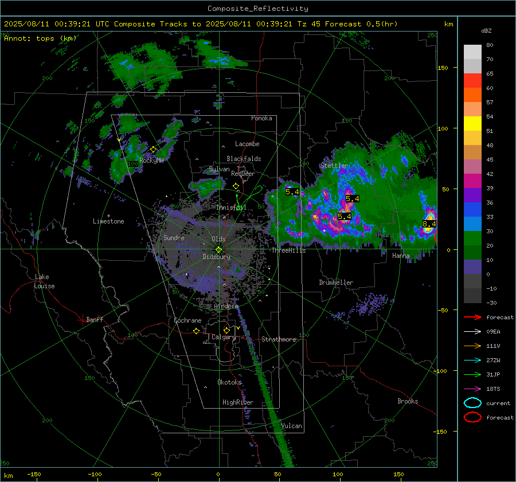Image resolution: width=516 pixels, height=482 pixels.
Task: Click the Sylvan label
Action: 219,169
